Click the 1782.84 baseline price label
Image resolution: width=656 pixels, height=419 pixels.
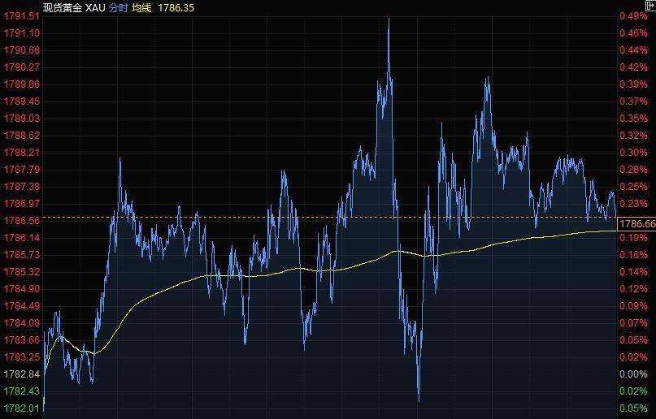pos(22,374)
